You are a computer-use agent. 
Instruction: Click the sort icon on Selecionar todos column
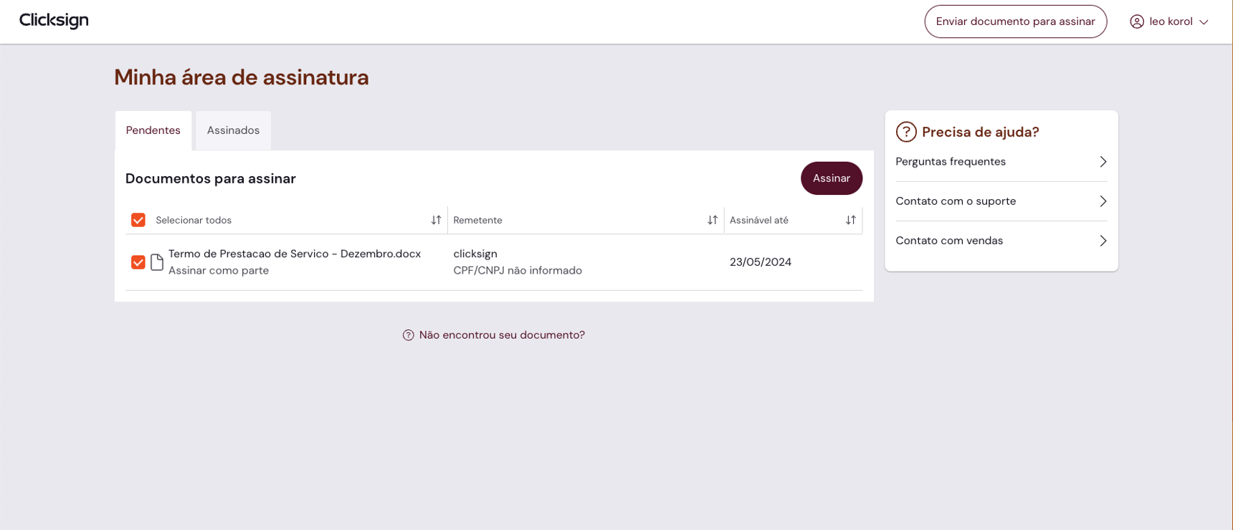tap(435, 220)
